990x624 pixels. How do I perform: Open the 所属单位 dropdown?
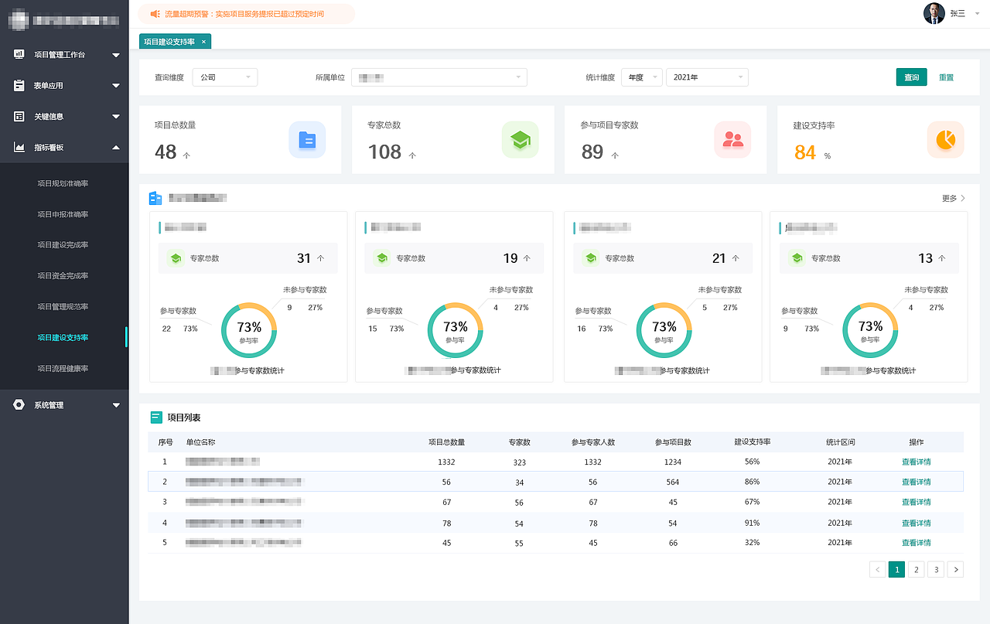(439, 77)
